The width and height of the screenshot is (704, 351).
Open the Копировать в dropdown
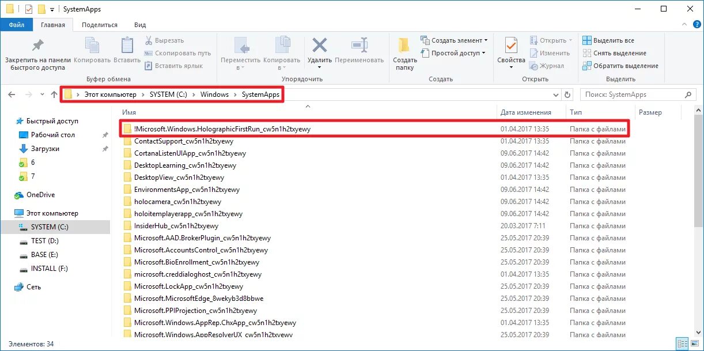click(x=282, y=54)
